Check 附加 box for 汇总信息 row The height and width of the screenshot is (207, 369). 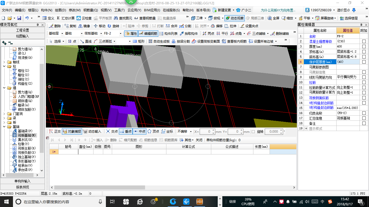pos(364,118)
